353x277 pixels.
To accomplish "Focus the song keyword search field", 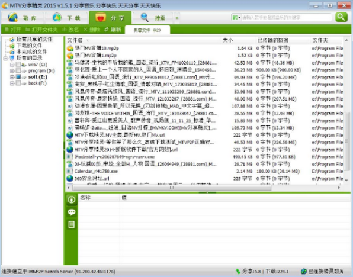I will pyautogui.click(x=286, y=17).
